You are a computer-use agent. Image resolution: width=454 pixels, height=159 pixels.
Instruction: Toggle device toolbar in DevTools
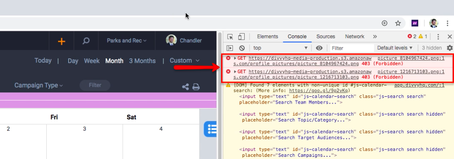[x=241, y=37]
